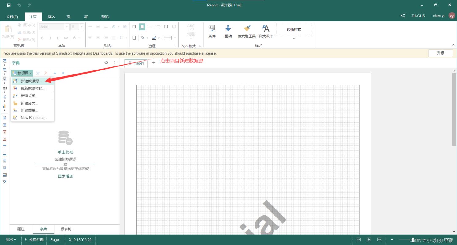Select the Page1 document tab

click(x=136, y=63)
